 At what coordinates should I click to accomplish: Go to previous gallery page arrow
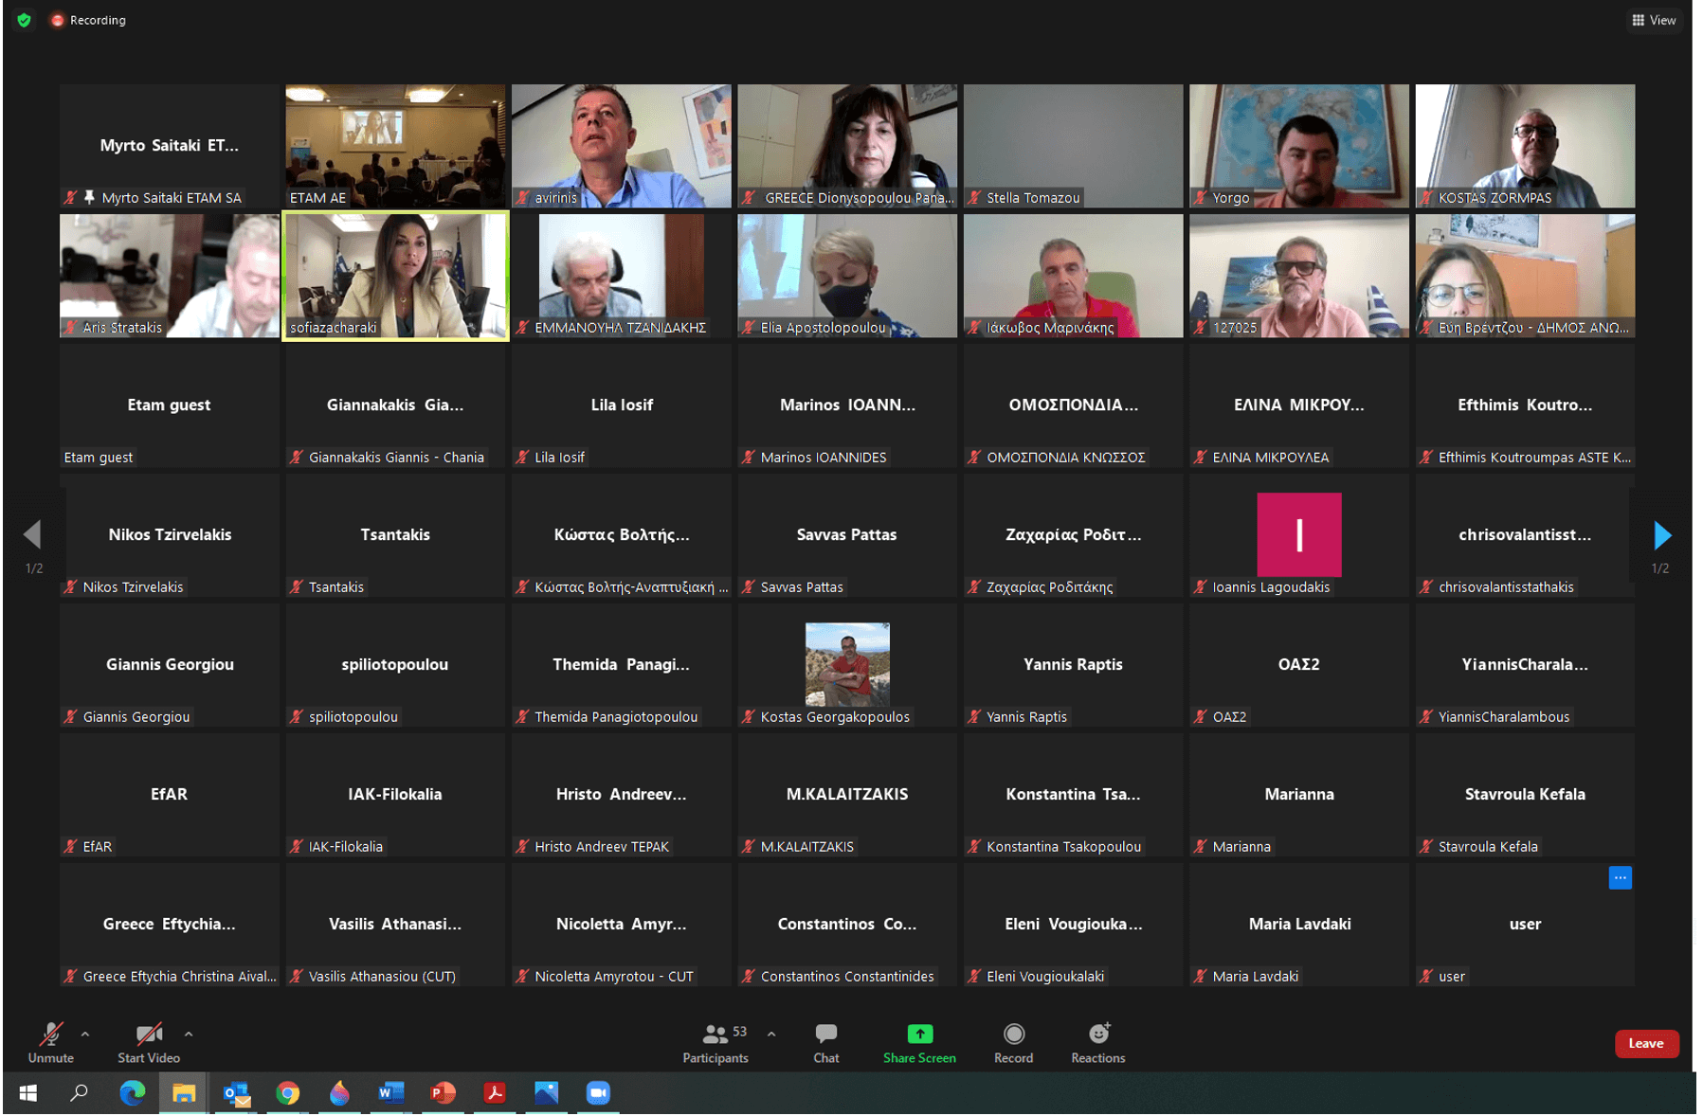pyautogui.click(x=32, y=534)
